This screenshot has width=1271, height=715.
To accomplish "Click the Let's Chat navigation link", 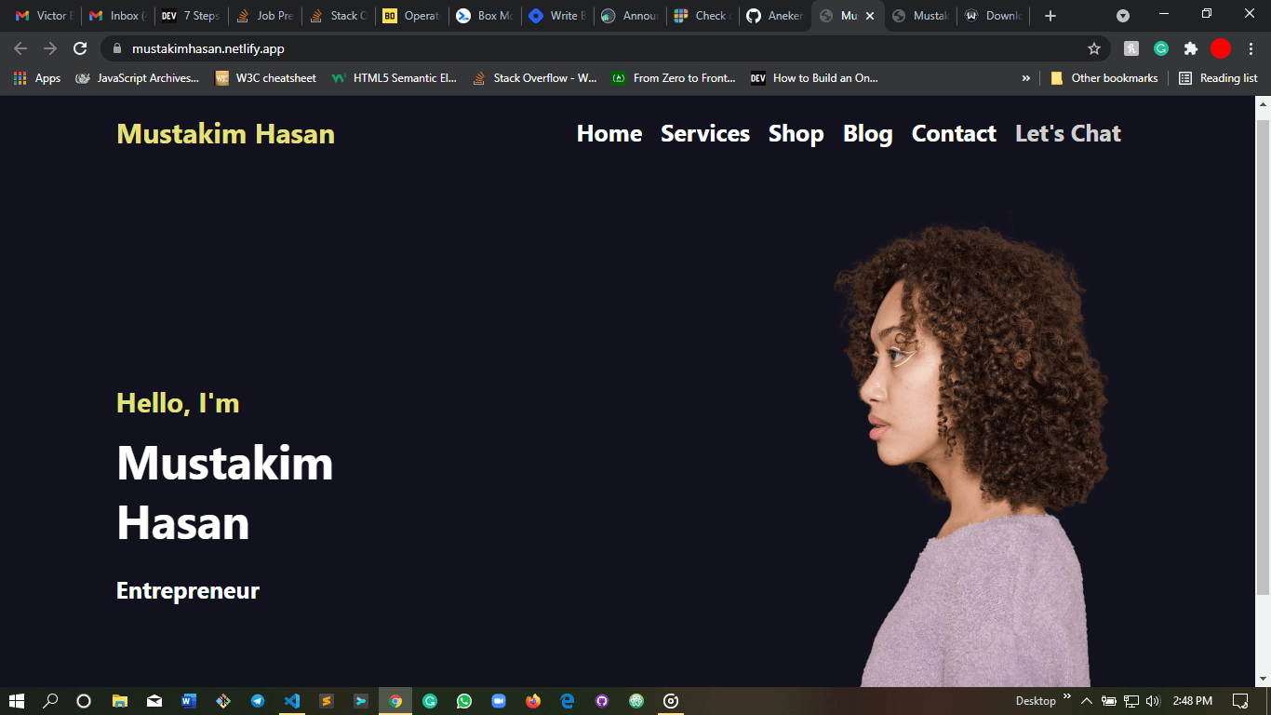I will pyautogui.click(x=1067, y=134).
